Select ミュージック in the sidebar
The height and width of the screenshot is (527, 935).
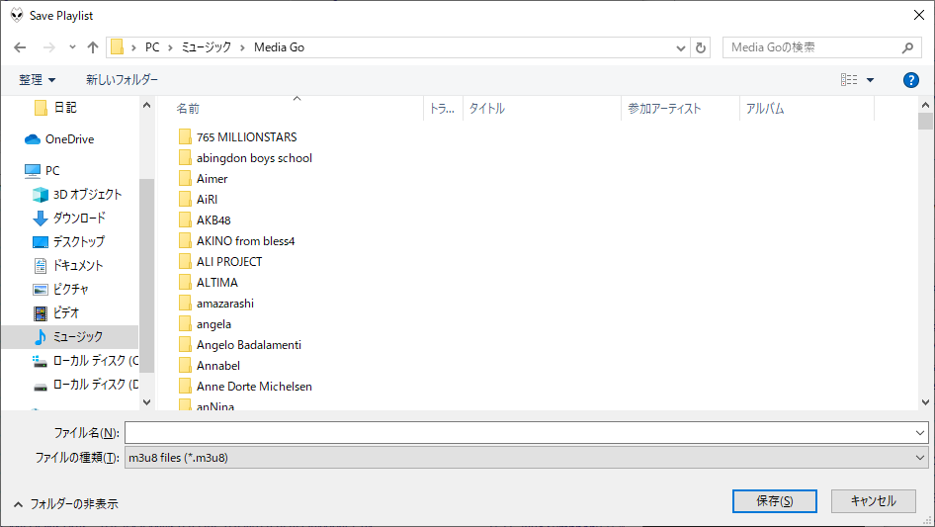pyautogui.click(x=70, y=337)
